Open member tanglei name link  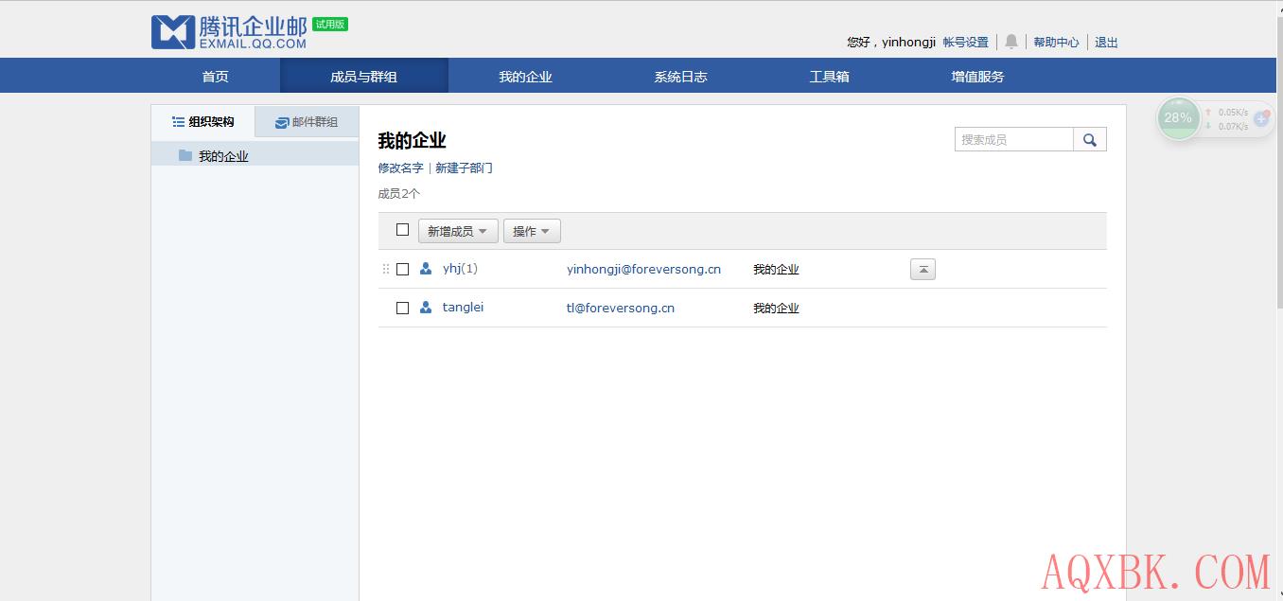(463, 308)
